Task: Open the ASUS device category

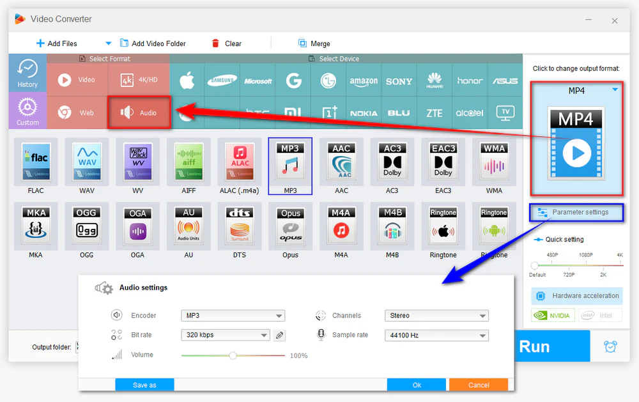Action: 505,80
